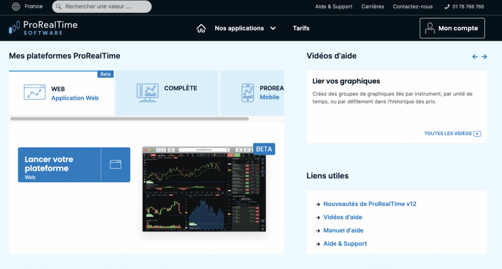Click the BETA label on screenshot
This screenshot has height=269, width=502.
click(264, 149)
